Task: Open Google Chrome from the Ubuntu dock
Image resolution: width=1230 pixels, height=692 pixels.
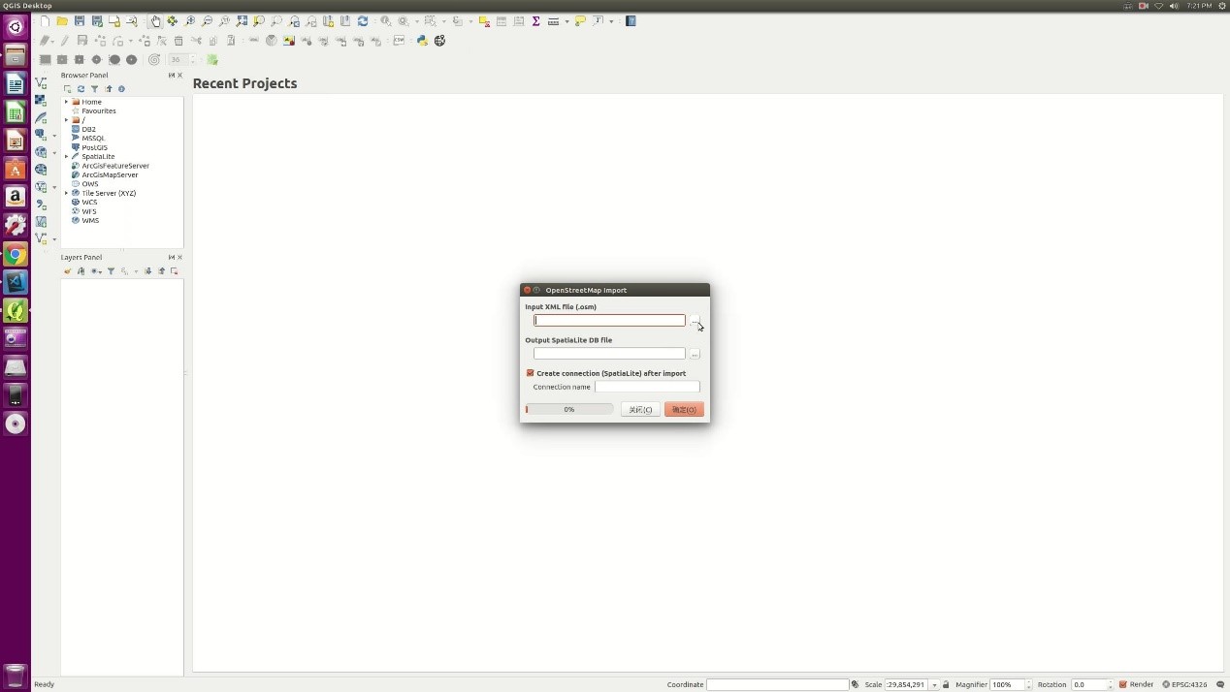Action: click(x=15, y=255)
